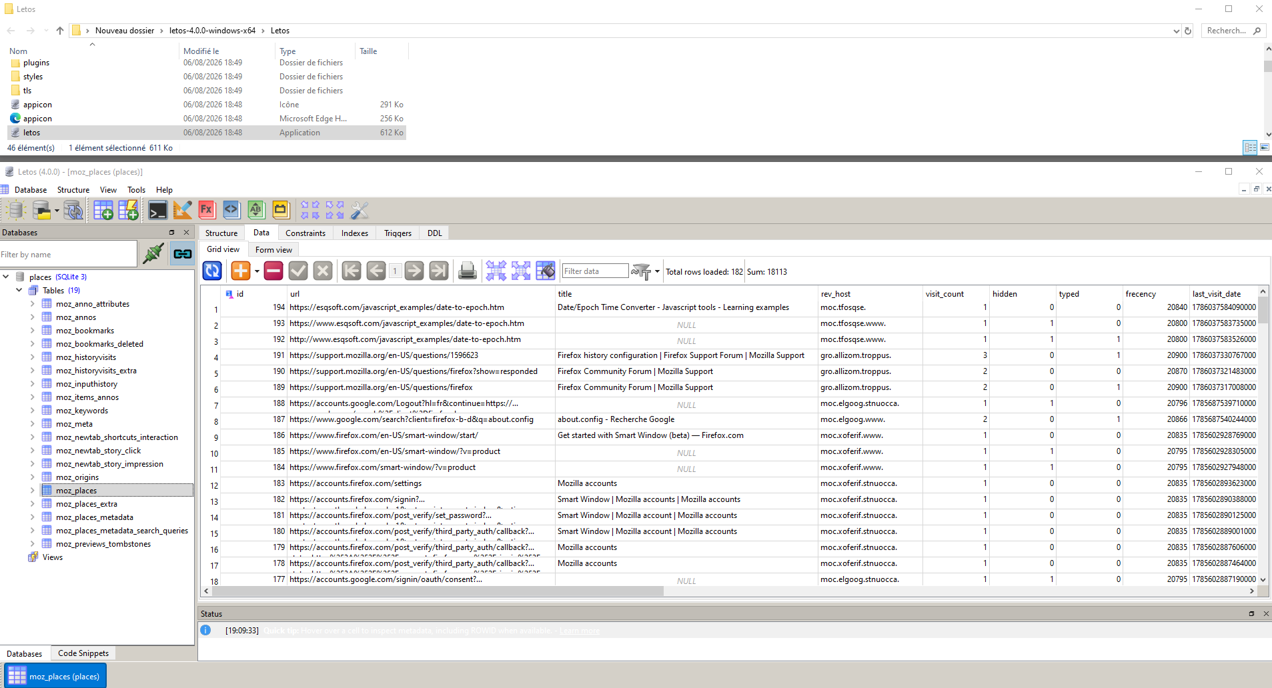Screen dimensions: 1272x688
Task: Open the Structure menu
Action: click(73, 190)
